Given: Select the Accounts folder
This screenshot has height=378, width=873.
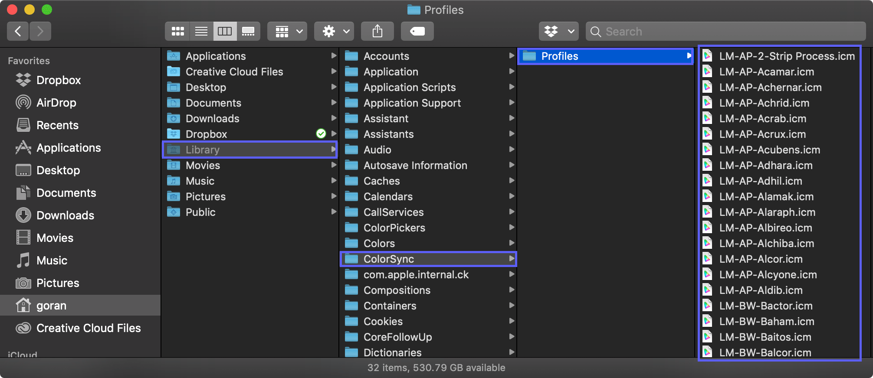Looking at the screenshot, I should click(429, 56).
